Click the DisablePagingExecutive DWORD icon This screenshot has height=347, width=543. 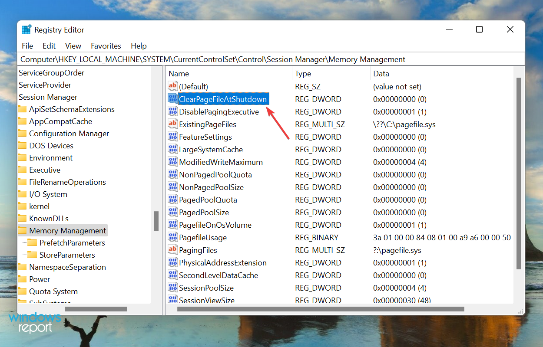point(172,111)
